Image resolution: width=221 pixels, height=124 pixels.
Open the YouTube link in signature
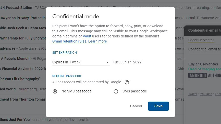[206, 94]
